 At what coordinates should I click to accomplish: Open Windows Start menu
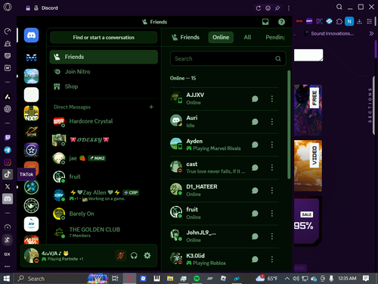pos(7,279)
